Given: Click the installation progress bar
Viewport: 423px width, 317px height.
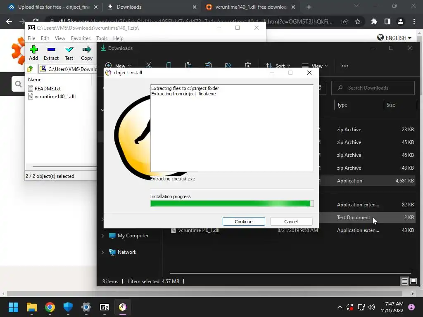Looking at the screenshot, I should (x=232, y=203).
